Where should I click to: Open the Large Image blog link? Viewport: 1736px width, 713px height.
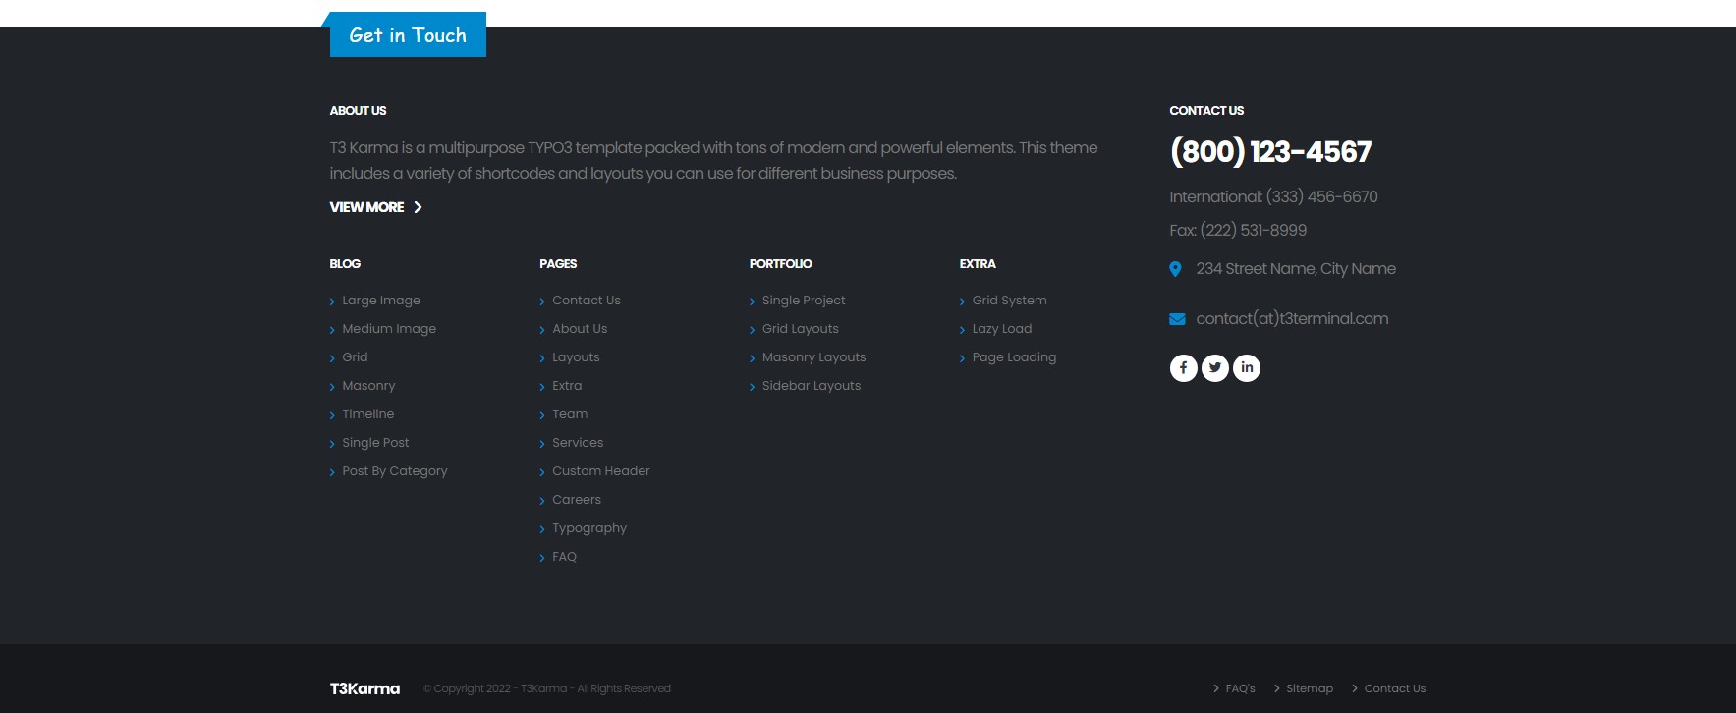point(380,301)
